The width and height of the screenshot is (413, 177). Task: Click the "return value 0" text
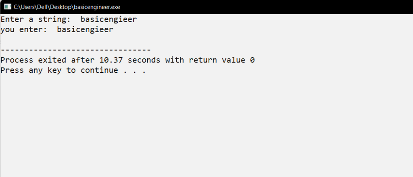[222, 60]
